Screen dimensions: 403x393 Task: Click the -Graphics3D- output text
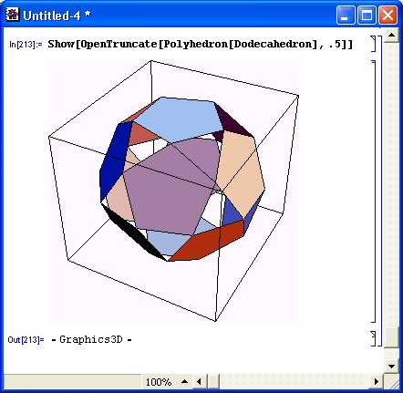pos(91,339)
